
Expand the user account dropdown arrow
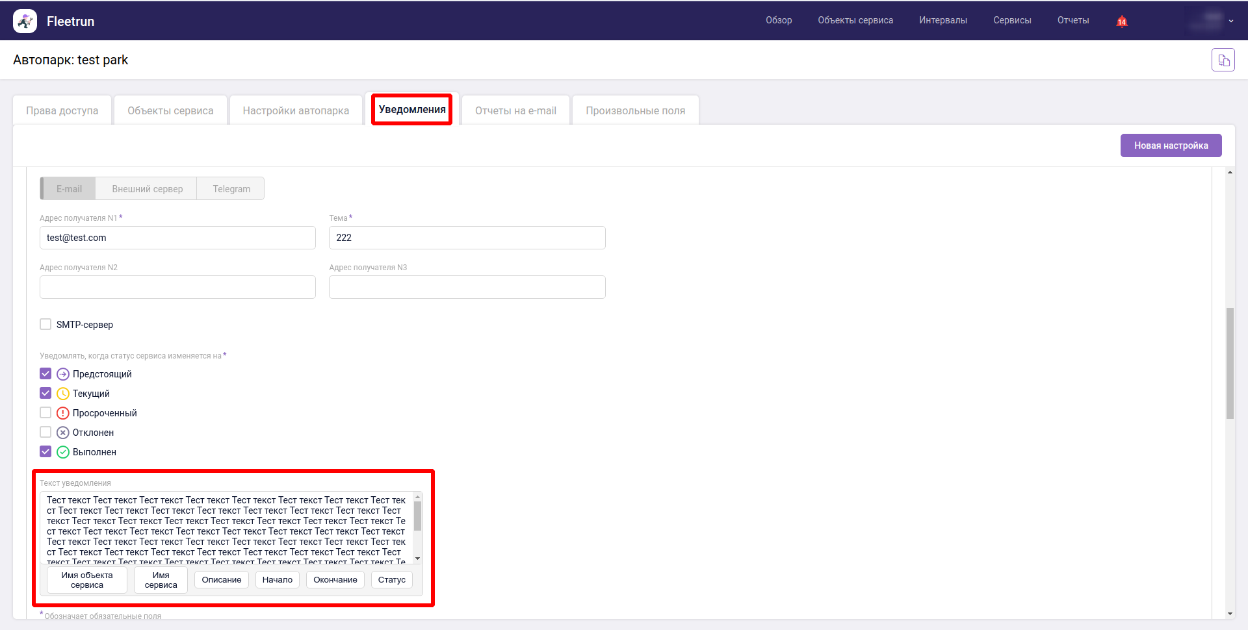click(x=1230, y=21)
